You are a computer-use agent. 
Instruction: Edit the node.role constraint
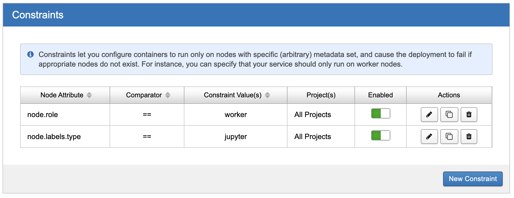point(429,115)
